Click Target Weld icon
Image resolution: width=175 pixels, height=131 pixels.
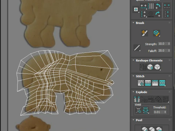pos(139,110)
